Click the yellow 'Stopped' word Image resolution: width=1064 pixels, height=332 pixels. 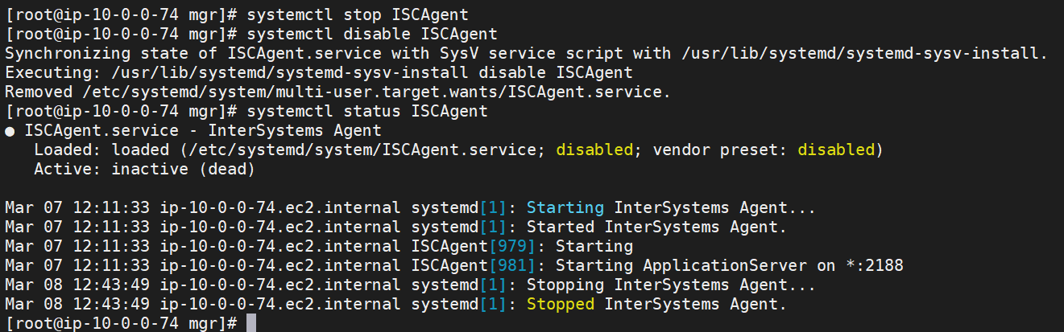[560, 305]
